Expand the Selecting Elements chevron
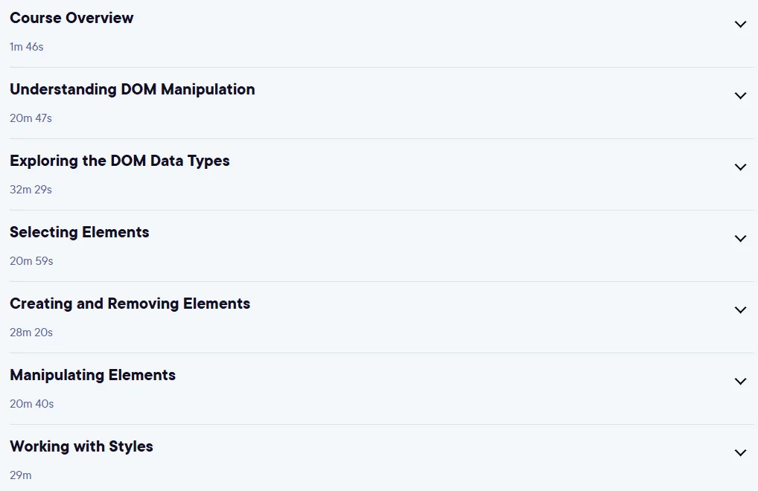This screenshot has width=758, height=491. [x=740, y=239]
